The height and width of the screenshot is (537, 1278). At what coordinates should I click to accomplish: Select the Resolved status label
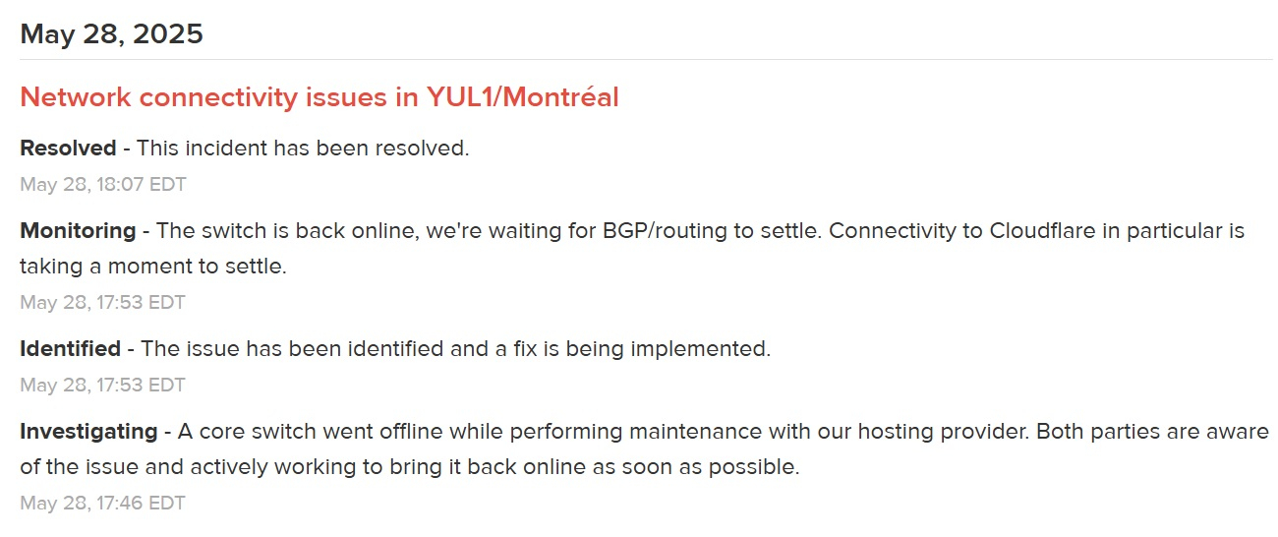pos(68,149)
